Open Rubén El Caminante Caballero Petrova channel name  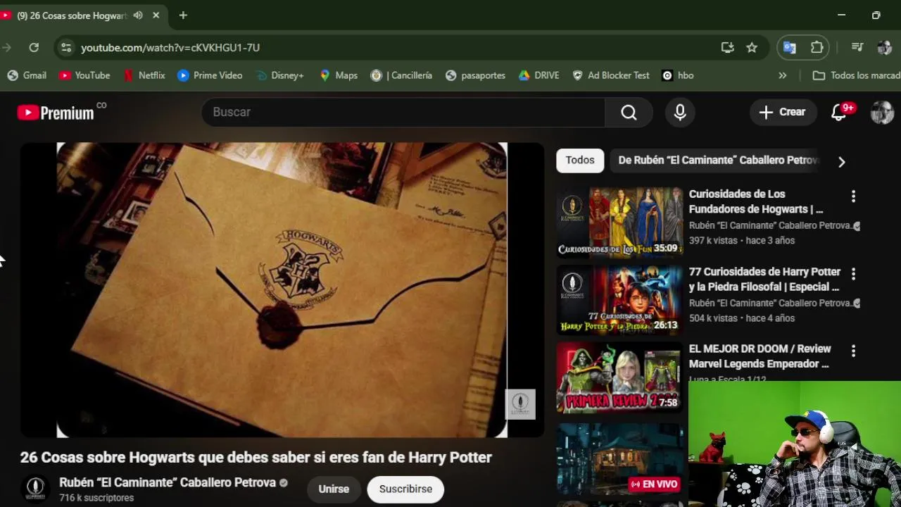tap(168, 482)
